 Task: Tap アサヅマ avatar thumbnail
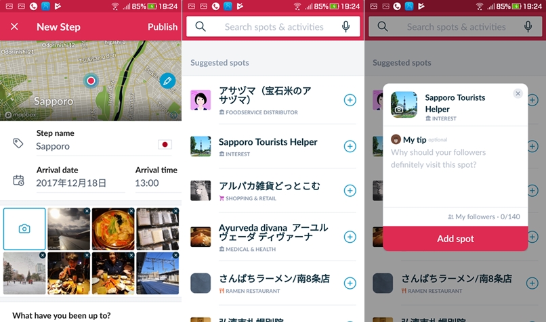click(x=201, y=100)
